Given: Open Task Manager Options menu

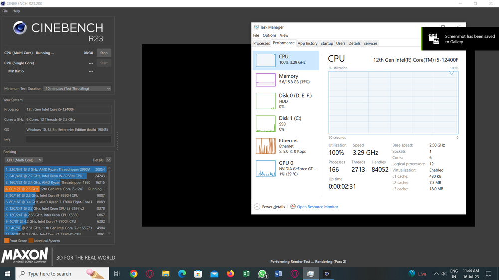Looking at the screenshot, I should click(x=269, y=35).
